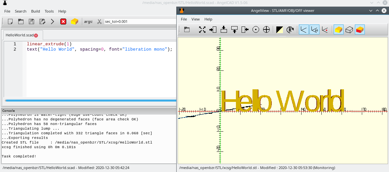Viewport: 389px width, 172px height.
Task: Open the View menu in AngelView
Action: pos(195,19)
